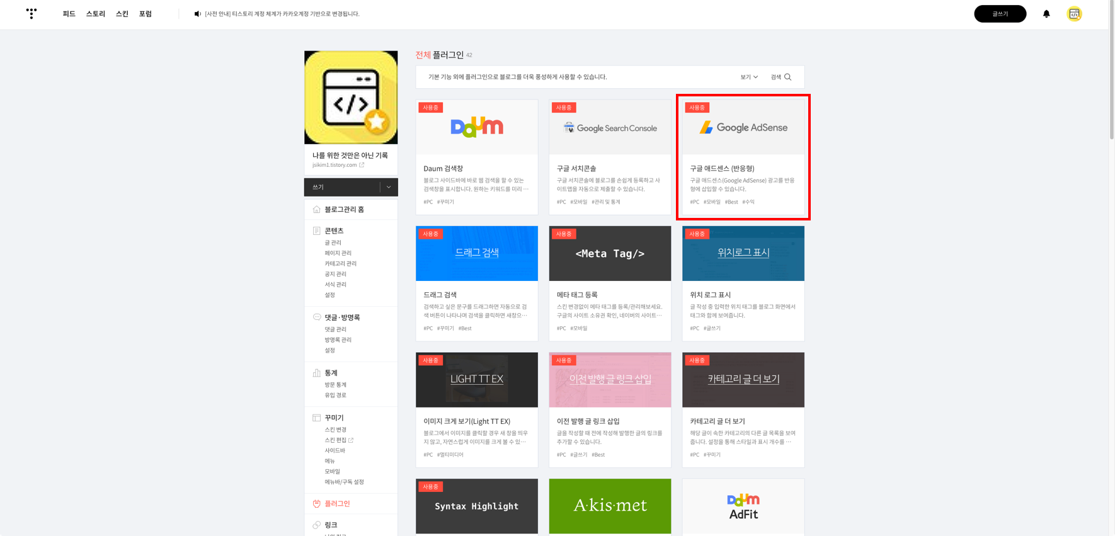Click the blog profile image
1115x536 pixels.
pyautogui.click(x=351, y=98)
